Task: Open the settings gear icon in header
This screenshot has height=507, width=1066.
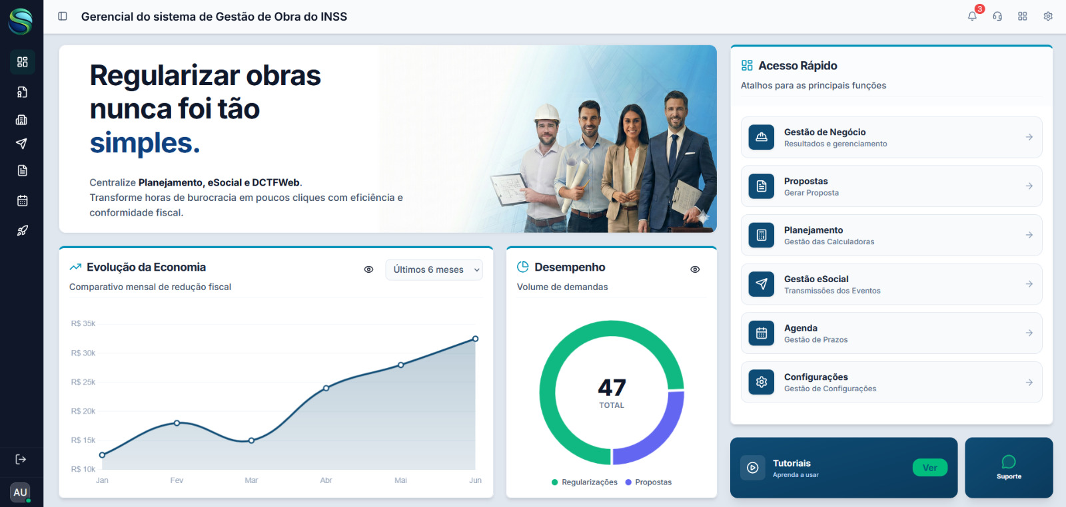Action: point(1048,17)
